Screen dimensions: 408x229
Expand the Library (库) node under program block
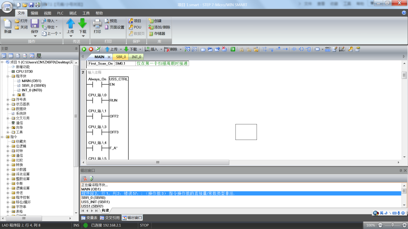point(14,95)
